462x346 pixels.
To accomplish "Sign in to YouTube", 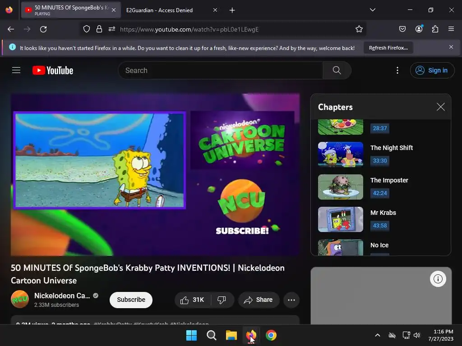I will (432, 70).
